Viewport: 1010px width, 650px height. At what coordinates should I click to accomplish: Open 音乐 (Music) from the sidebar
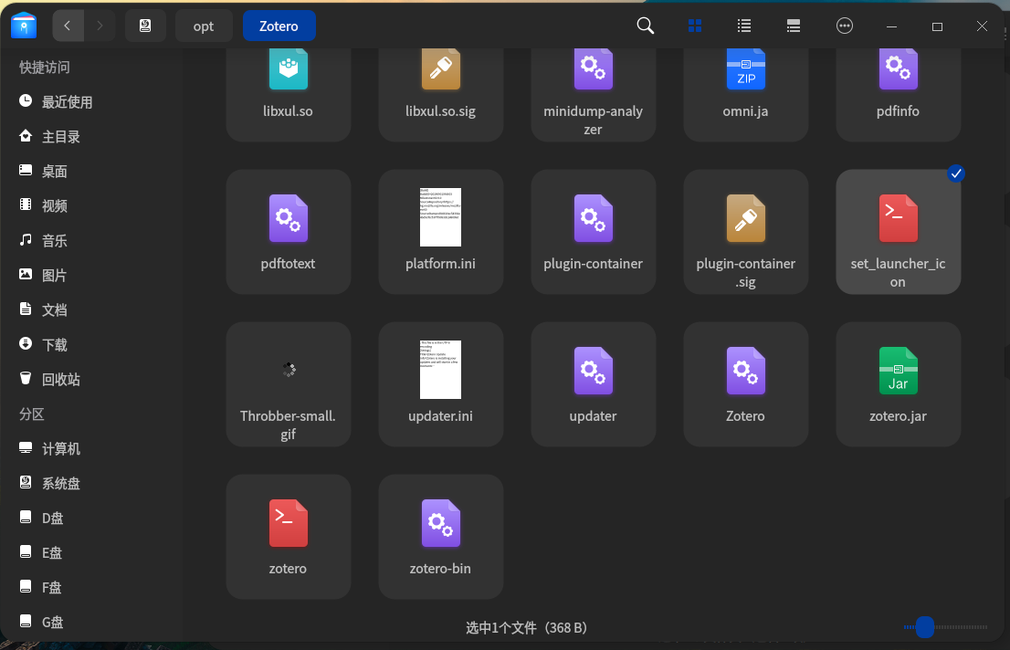[52, 240]
